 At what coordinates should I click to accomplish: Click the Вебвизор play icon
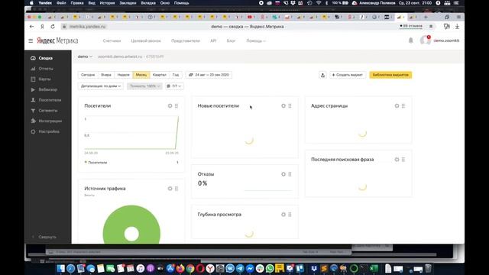(33, 89)
